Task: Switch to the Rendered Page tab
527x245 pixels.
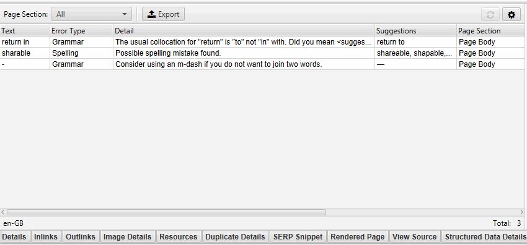Action: 358,236
